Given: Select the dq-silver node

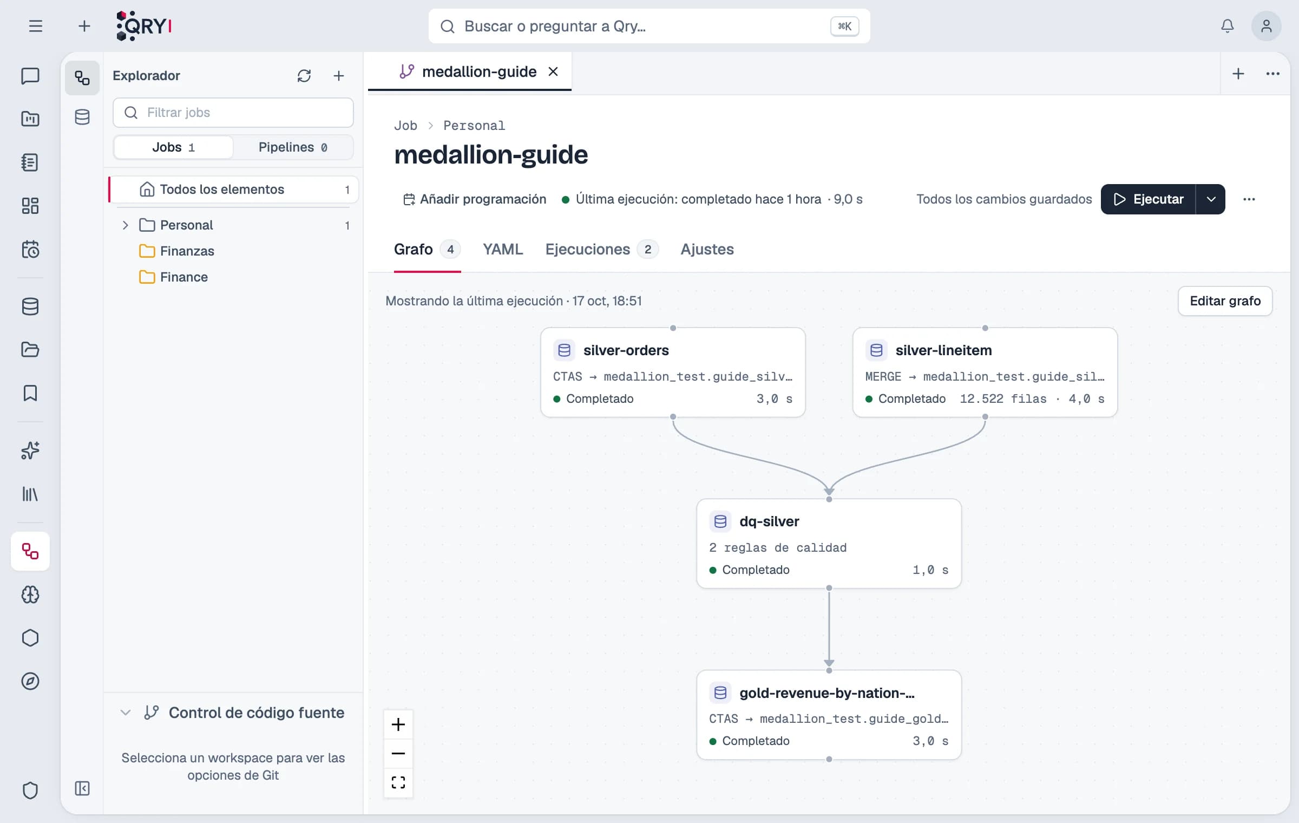Looking at the screenshot, I should (x=829, y=544).
